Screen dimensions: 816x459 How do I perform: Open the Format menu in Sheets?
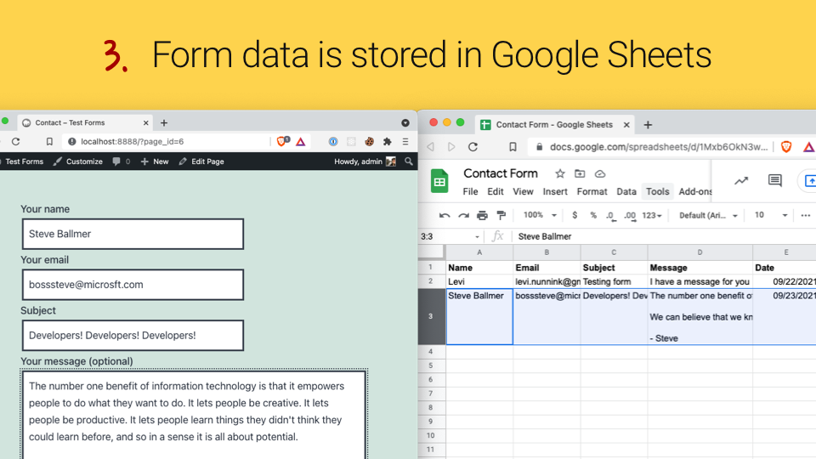tap(592, 192)
